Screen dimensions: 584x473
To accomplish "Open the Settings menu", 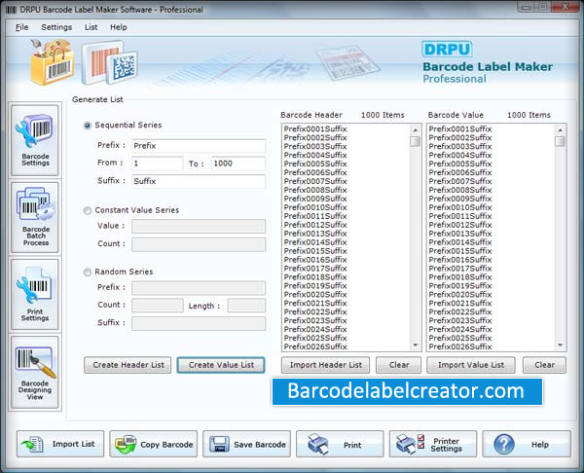I will coord(56,27).
